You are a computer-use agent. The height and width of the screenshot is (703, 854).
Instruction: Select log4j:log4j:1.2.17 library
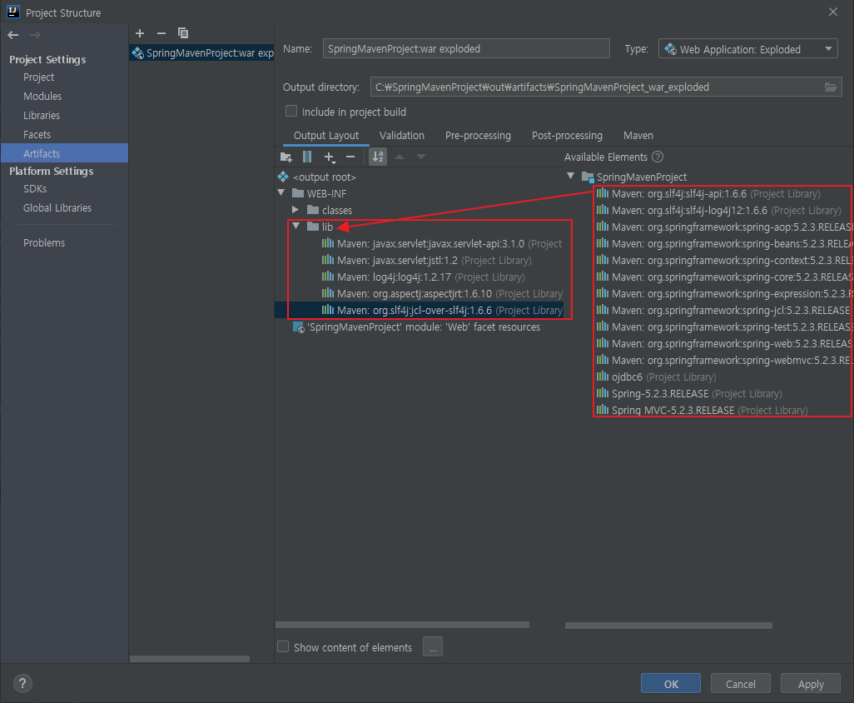pos(423,277)
